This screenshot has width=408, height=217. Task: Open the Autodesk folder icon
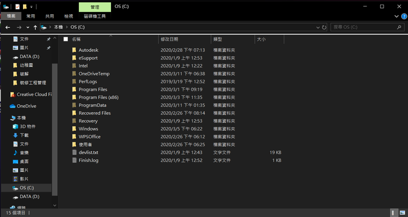[74, 50]
